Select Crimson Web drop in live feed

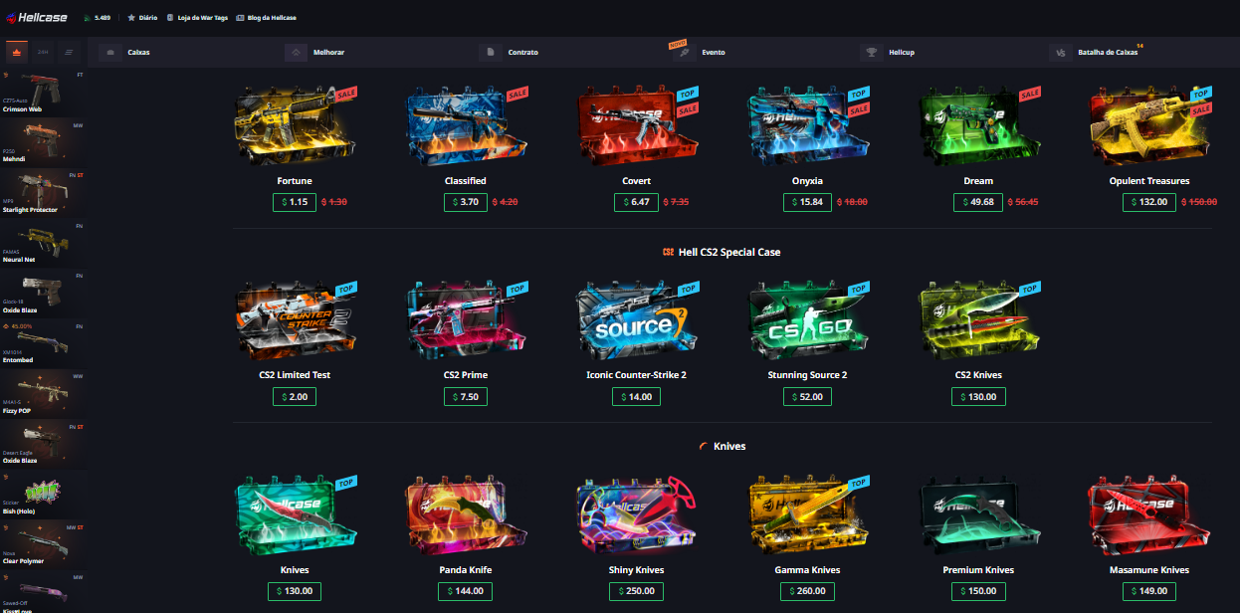(x=42, y=93)
